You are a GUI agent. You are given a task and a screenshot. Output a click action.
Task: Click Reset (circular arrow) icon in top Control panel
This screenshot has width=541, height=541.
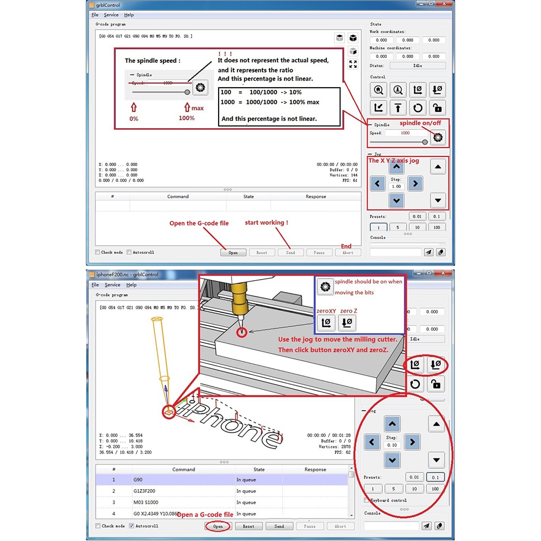[x=418, y=108]
